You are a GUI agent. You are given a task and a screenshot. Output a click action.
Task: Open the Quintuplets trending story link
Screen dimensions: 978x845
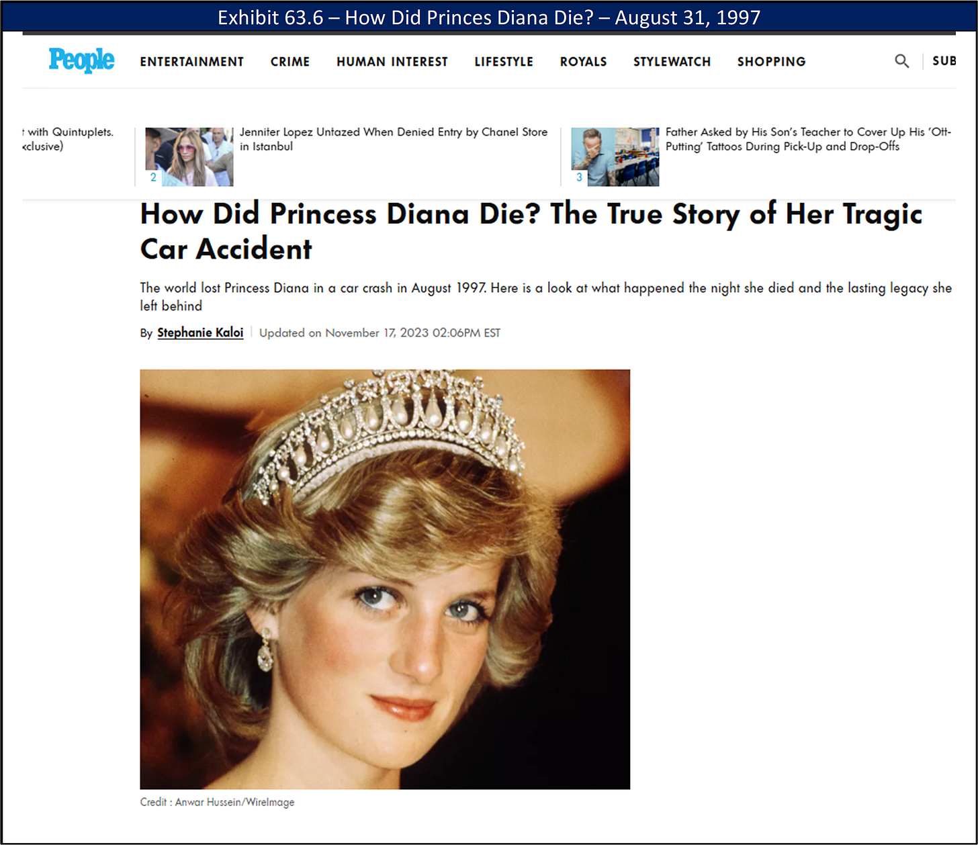[68, 139]
